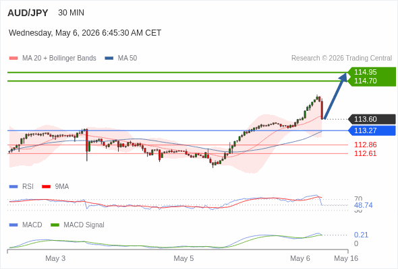Click the green MACD Signal legend marker

[x=55, y=225]
